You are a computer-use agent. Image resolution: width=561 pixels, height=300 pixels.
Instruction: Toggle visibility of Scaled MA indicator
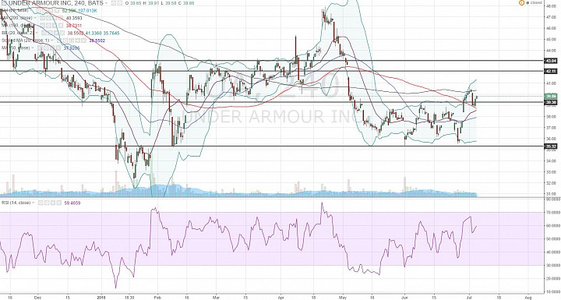[x=58, y=41]
